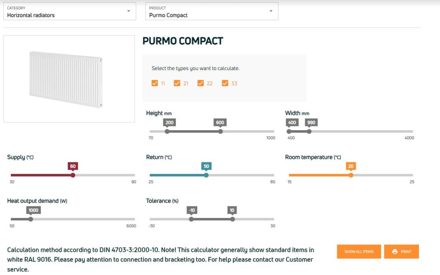Click the Room temperature slider handle

(x=351, y=175)
